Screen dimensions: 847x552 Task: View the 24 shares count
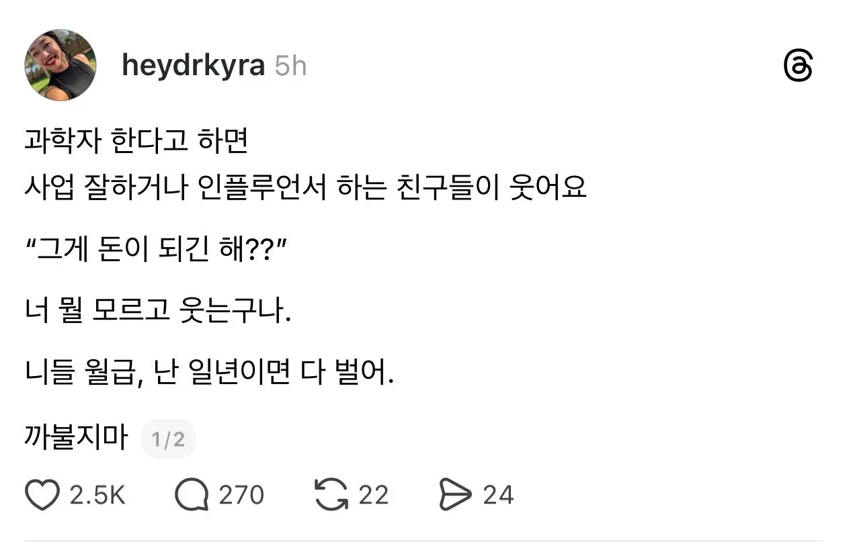499,495
